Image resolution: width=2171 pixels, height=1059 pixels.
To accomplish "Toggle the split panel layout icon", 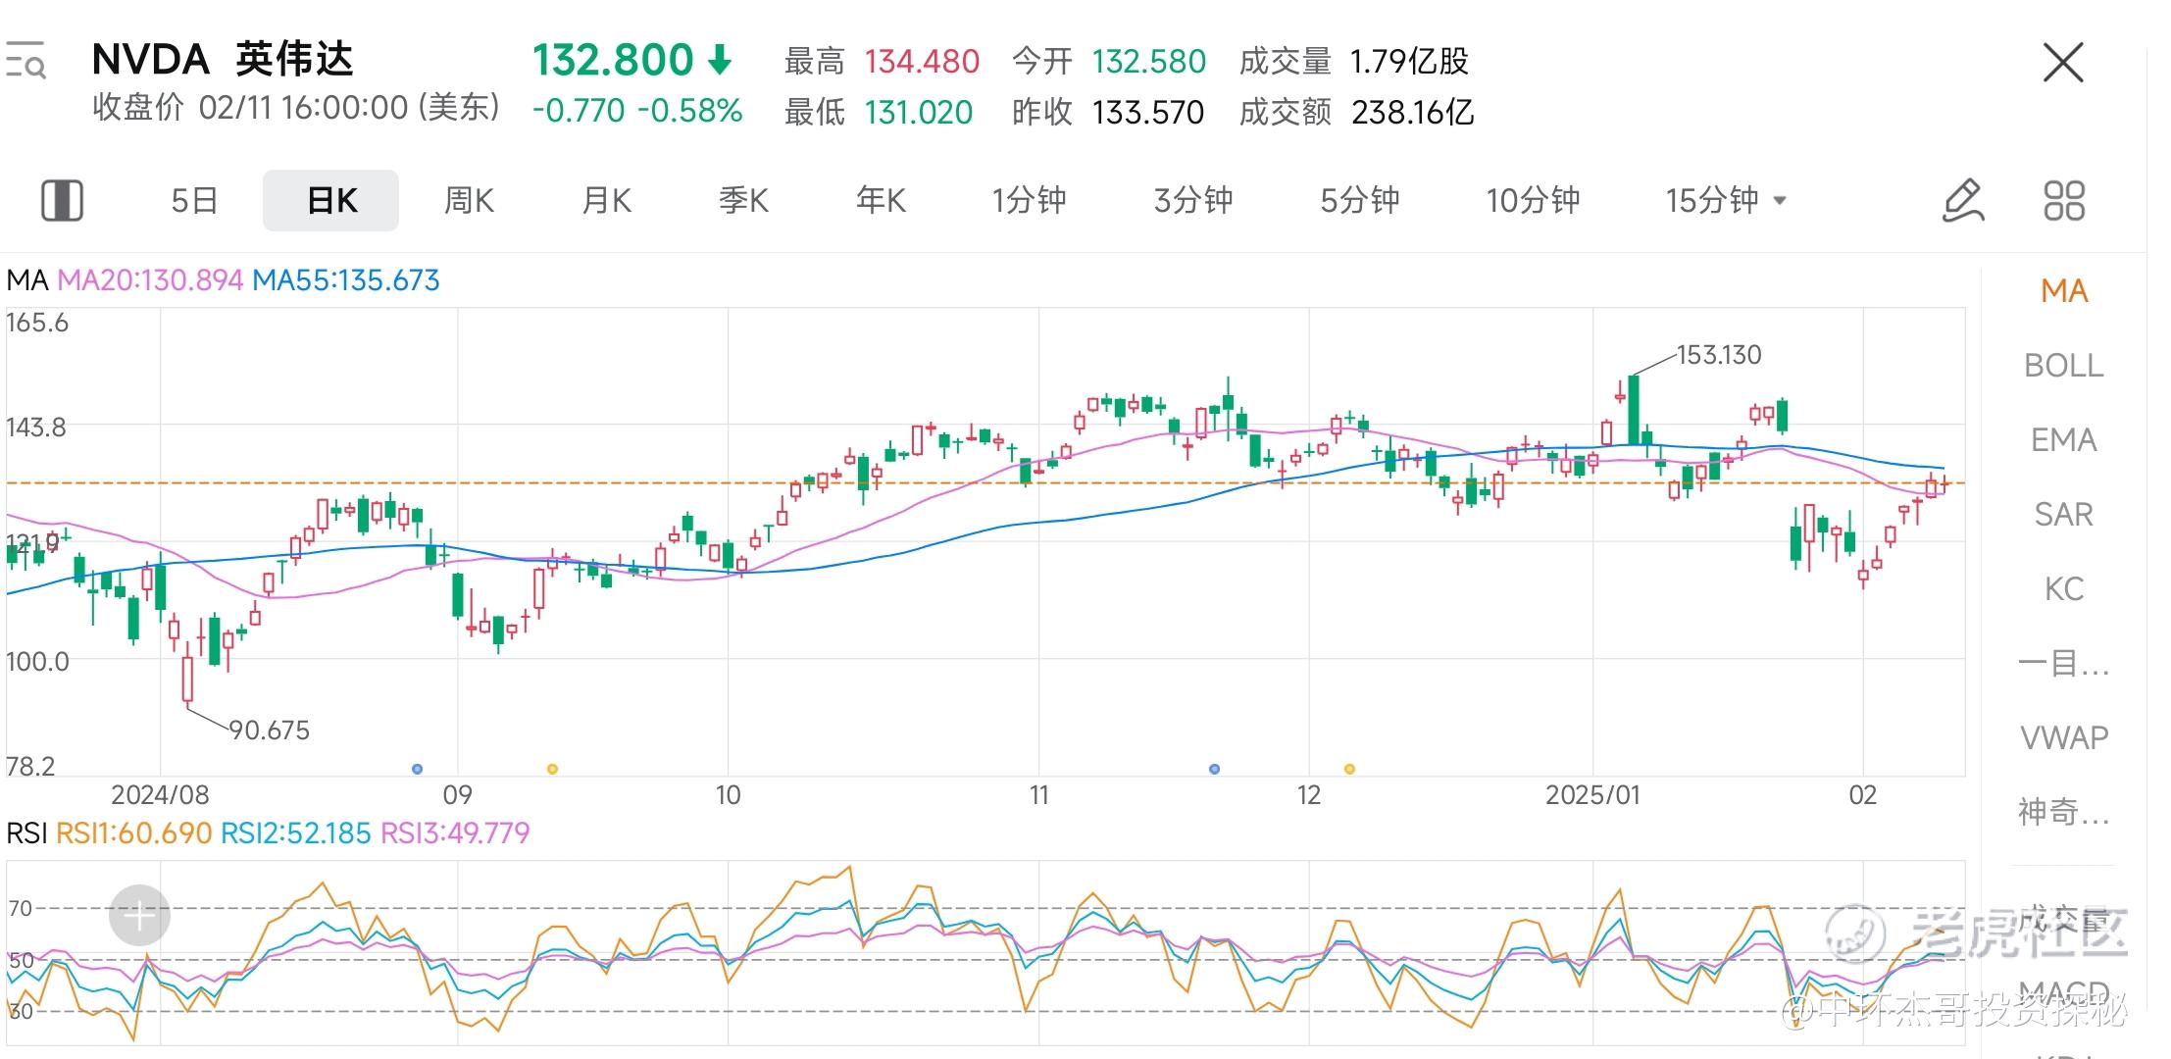I will (x=62, y=200).
